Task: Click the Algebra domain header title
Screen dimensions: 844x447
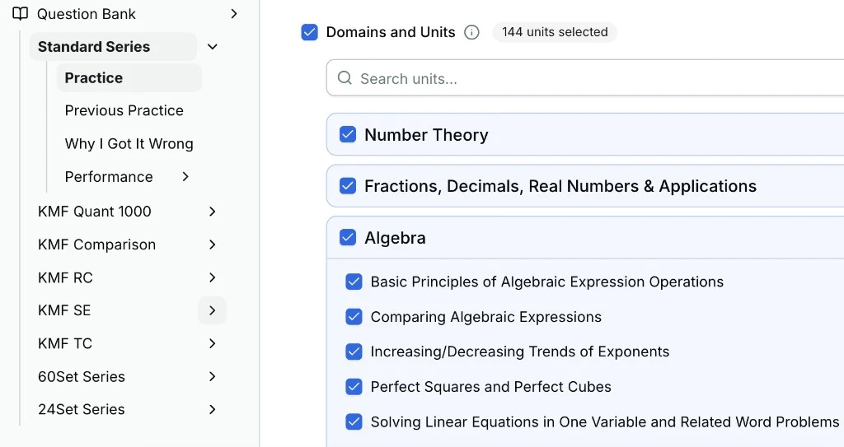Action: tap(395, 237)
